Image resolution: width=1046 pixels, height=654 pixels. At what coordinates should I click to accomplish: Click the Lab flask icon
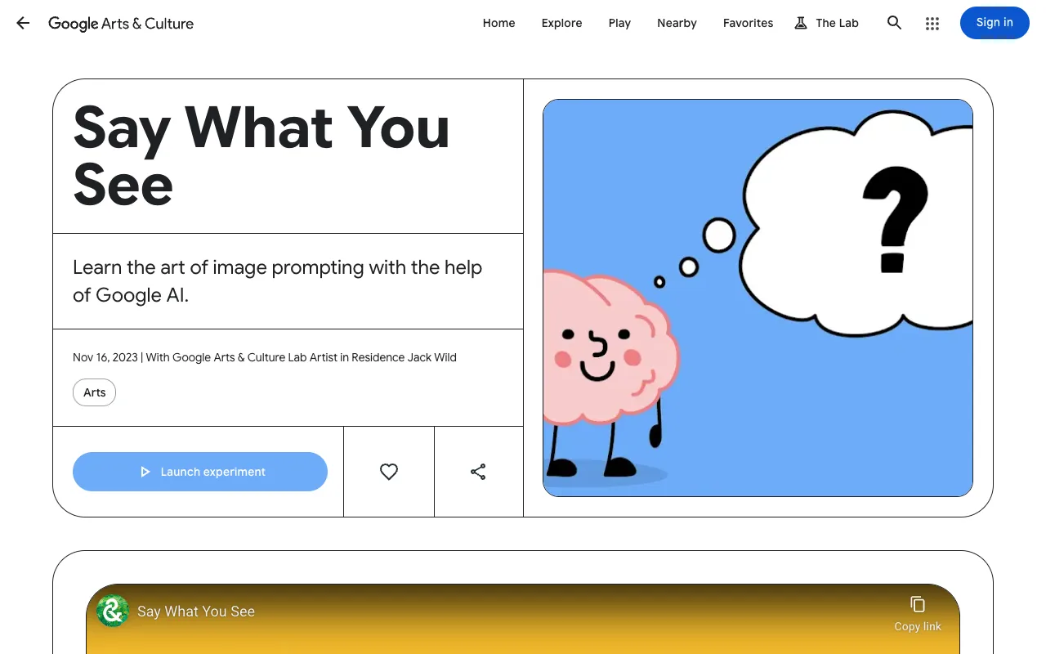800,23
